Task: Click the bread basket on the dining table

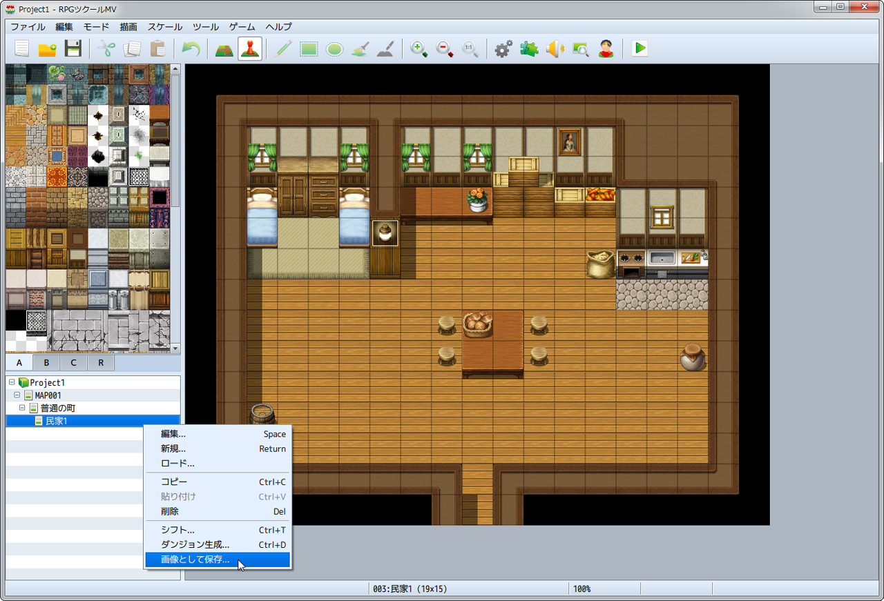Action: coord(478,324)
